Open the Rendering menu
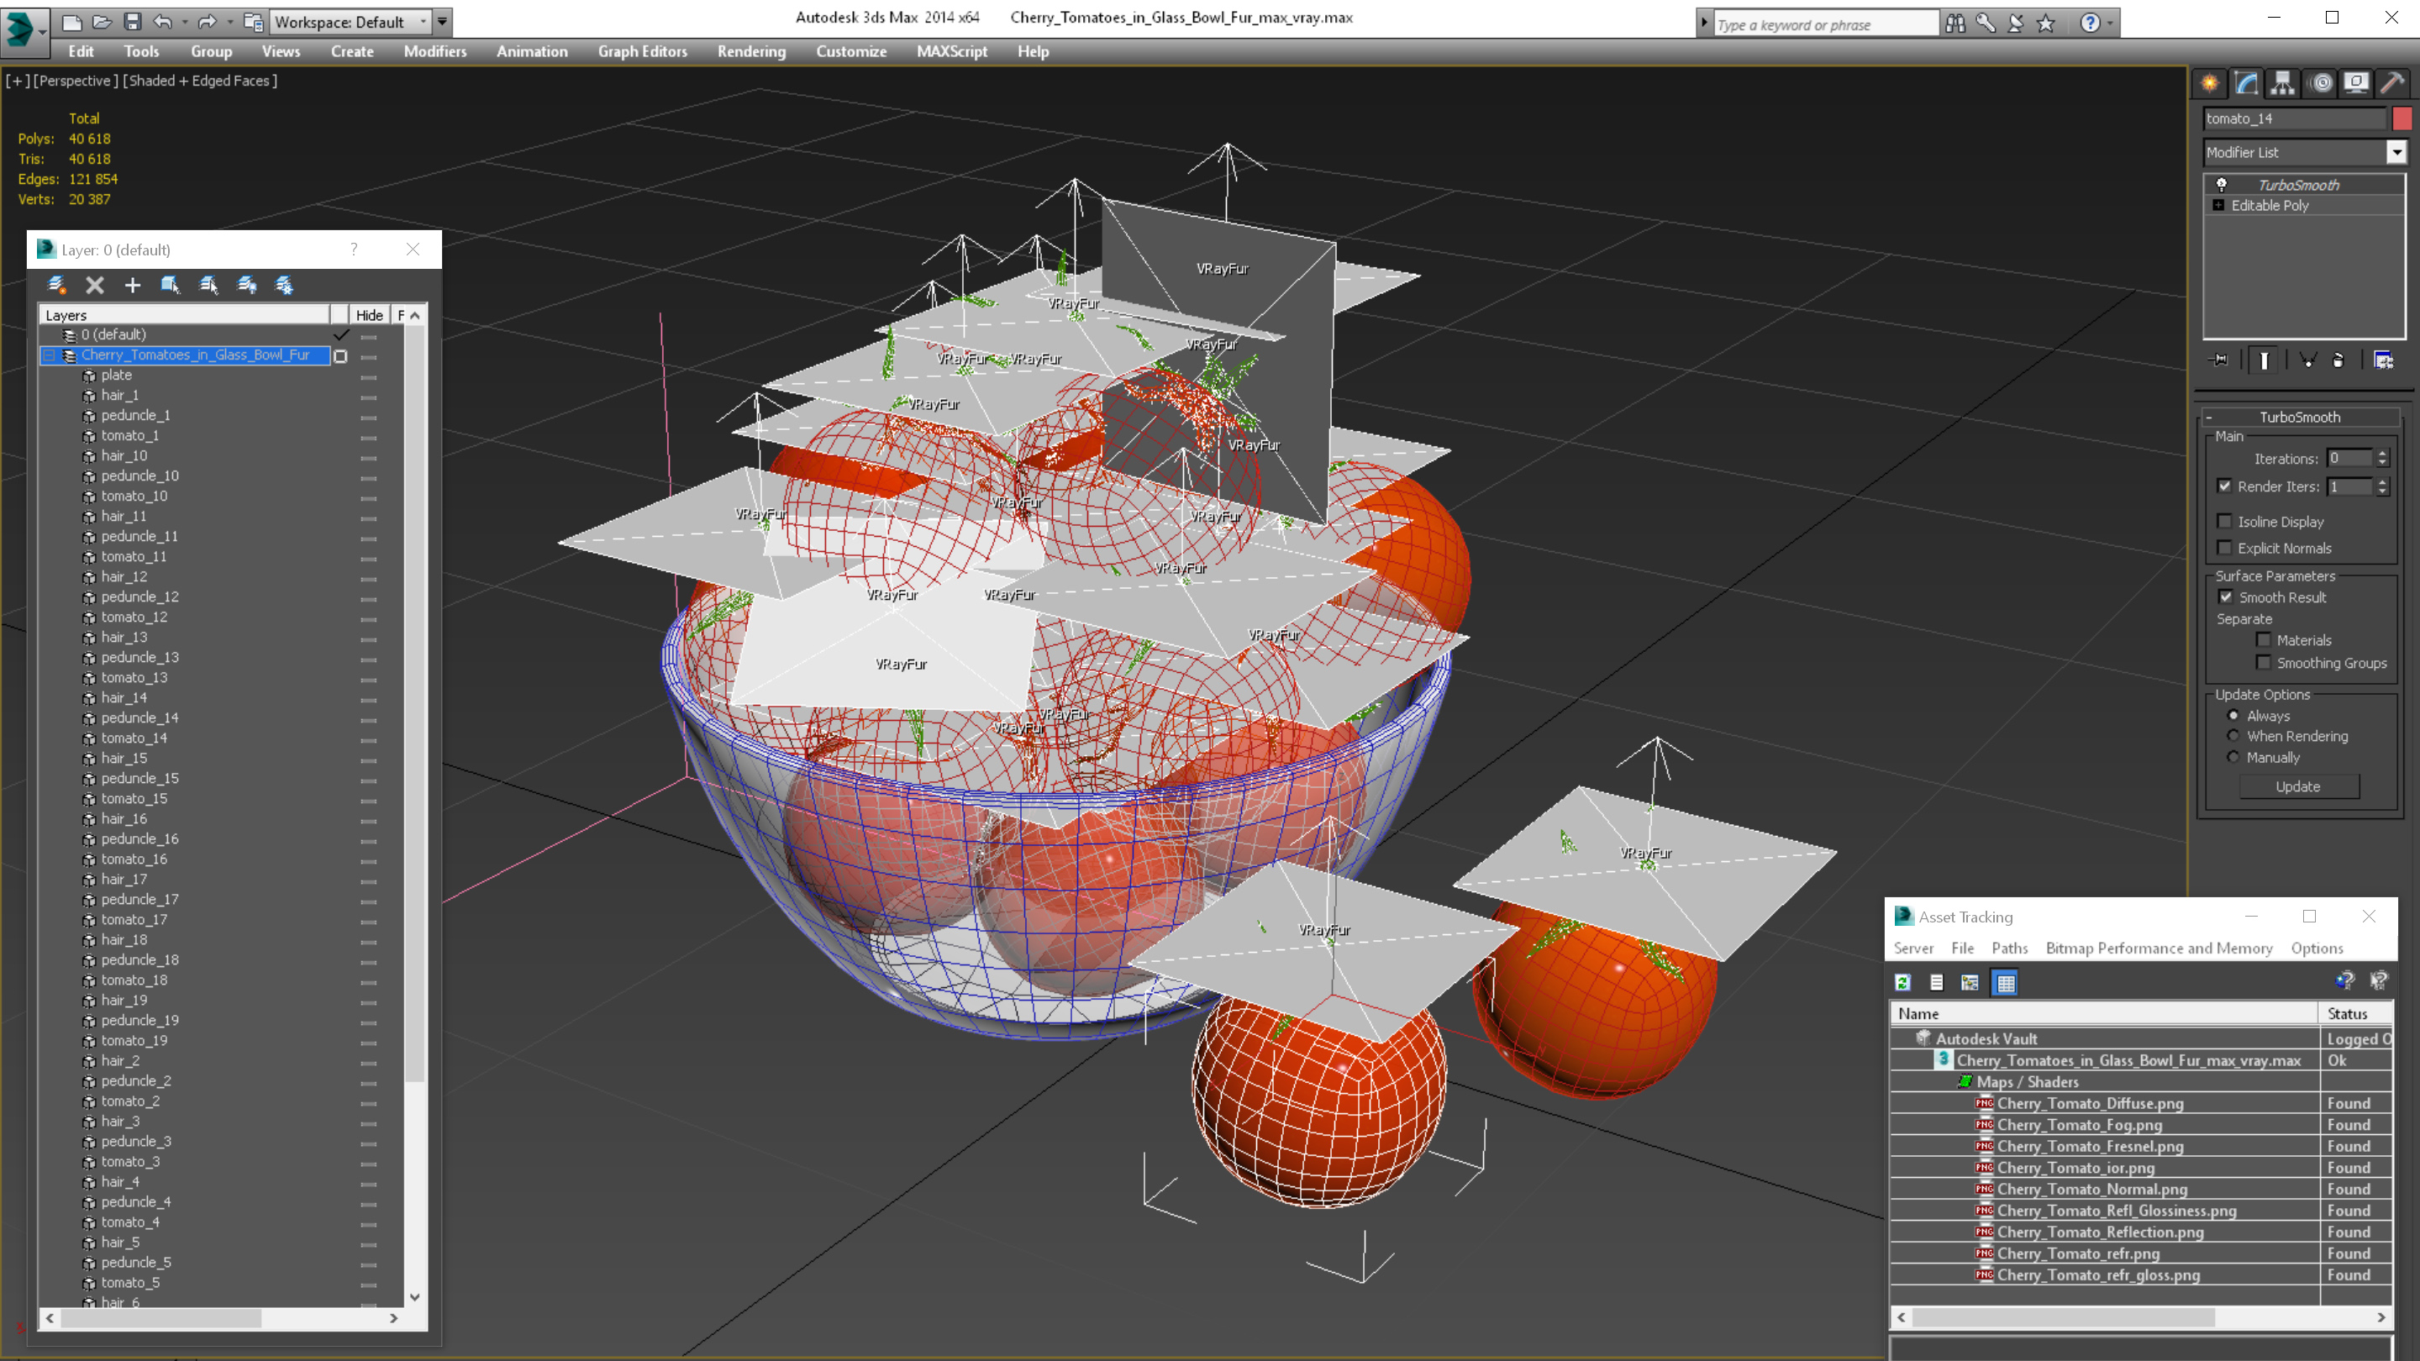Screen dimensions: 2420x1361 [x=751, y=51]
